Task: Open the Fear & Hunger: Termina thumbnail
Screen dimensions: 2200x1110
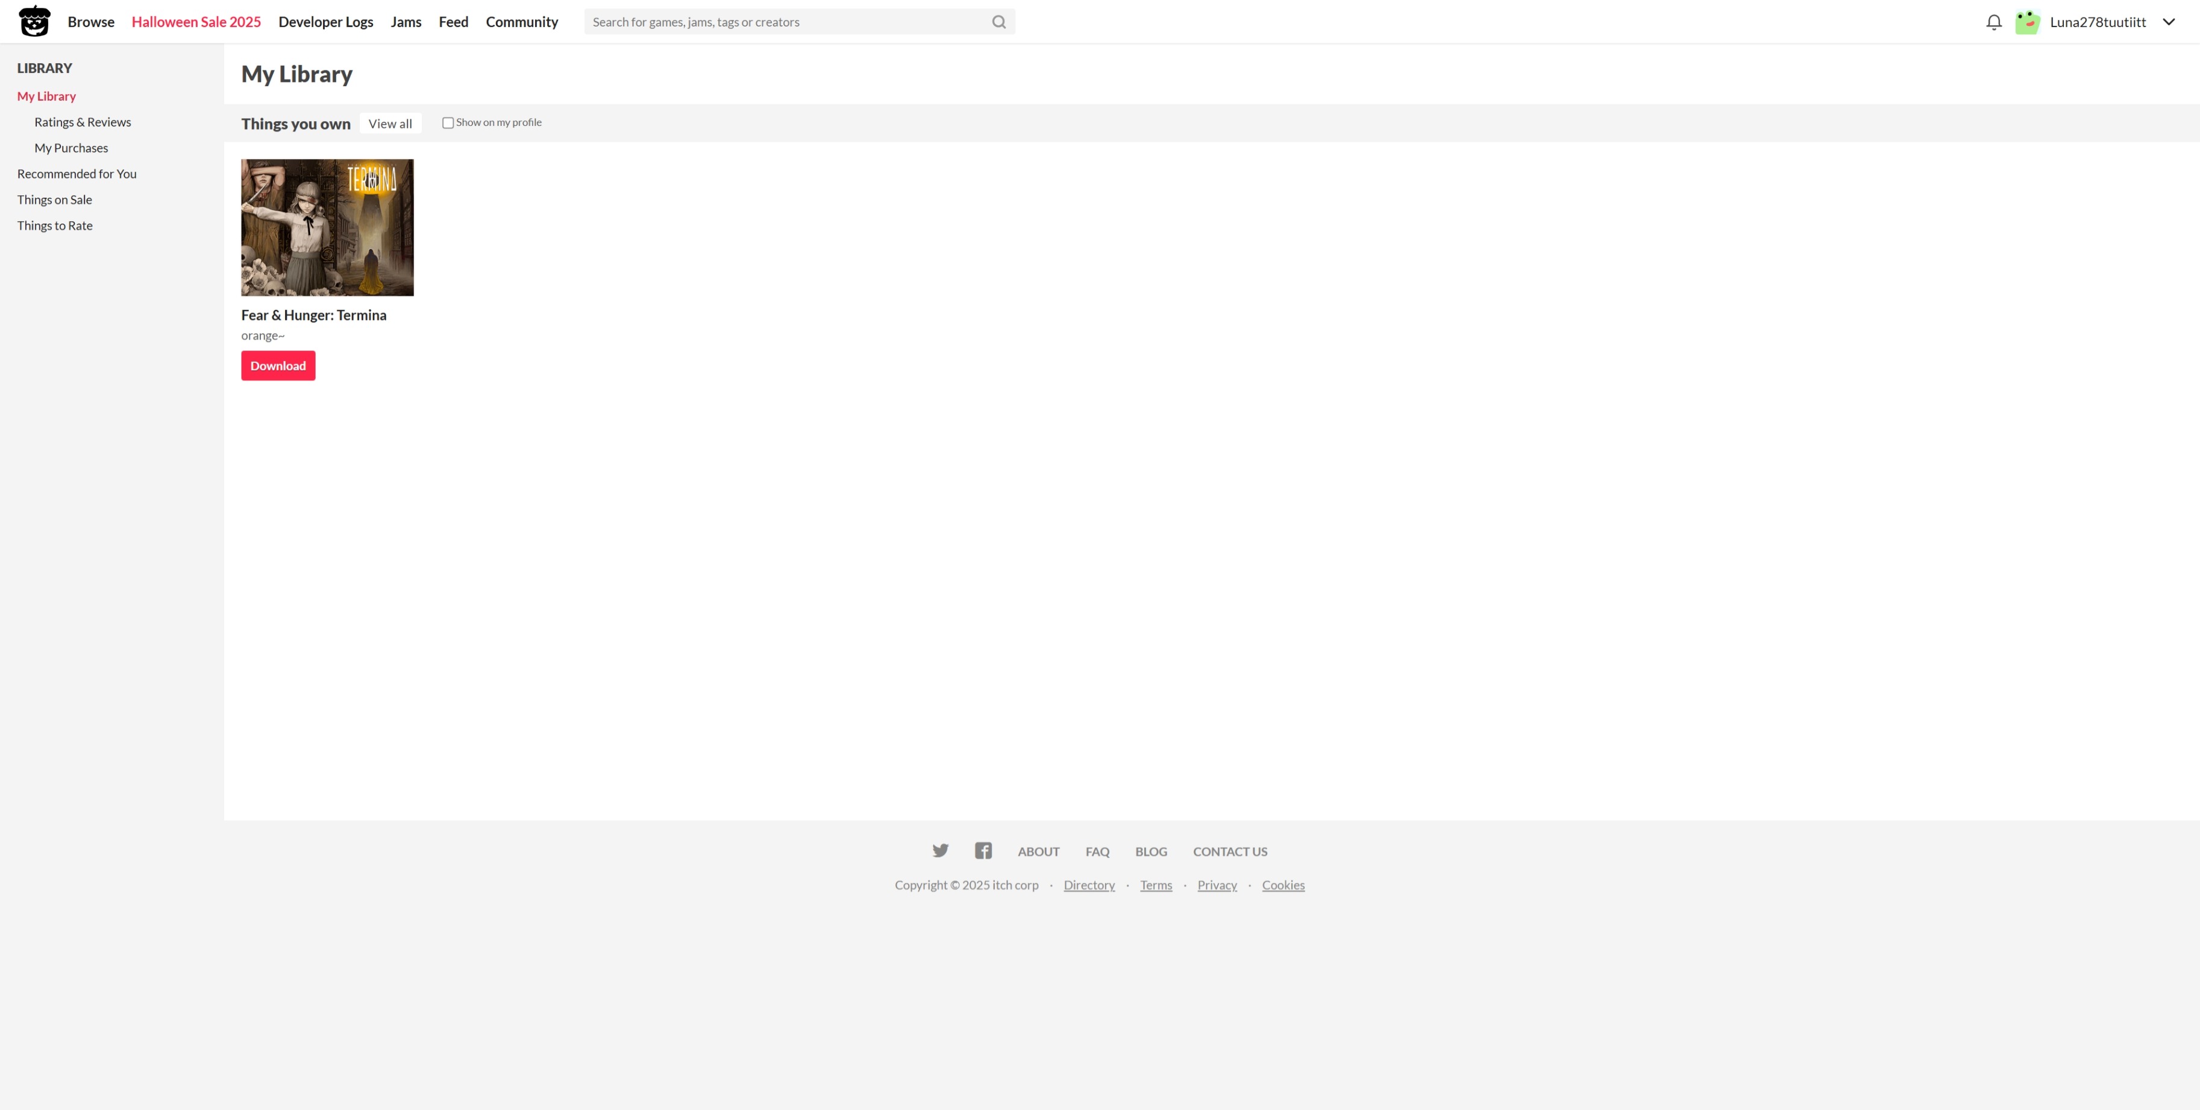Action: click(327, 227)
